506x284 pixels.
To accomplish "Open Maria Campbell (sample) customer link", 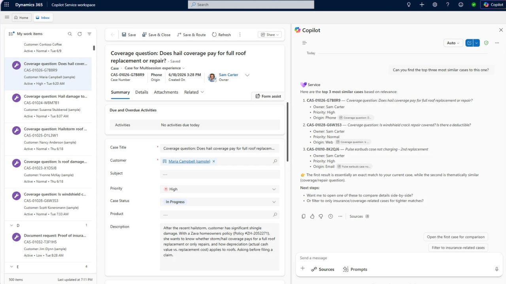I will pyautogui.click(x=189, y=161).
